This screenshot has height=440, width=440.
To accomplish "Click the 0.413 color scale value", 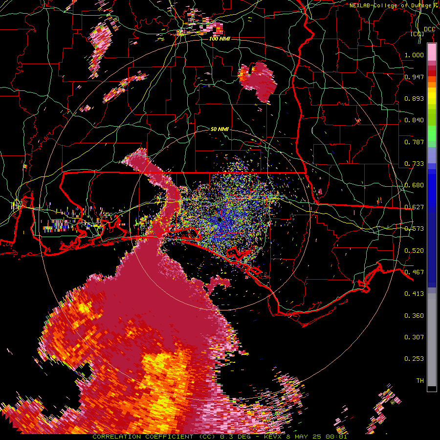I will point(414,294).
